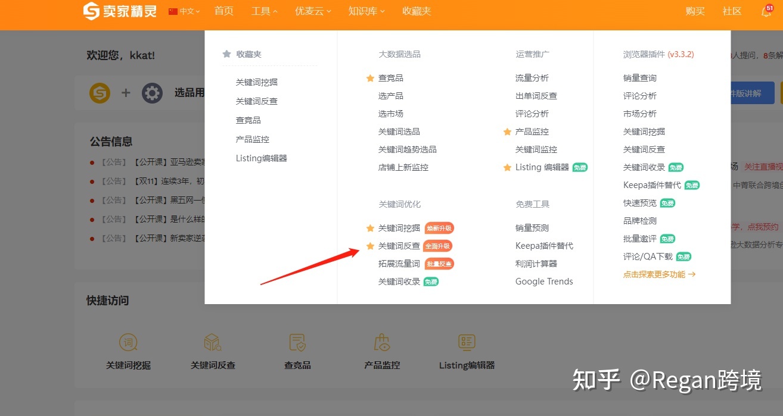
Task: Open the 中文 language dropdown
Action: pos(184,11)
